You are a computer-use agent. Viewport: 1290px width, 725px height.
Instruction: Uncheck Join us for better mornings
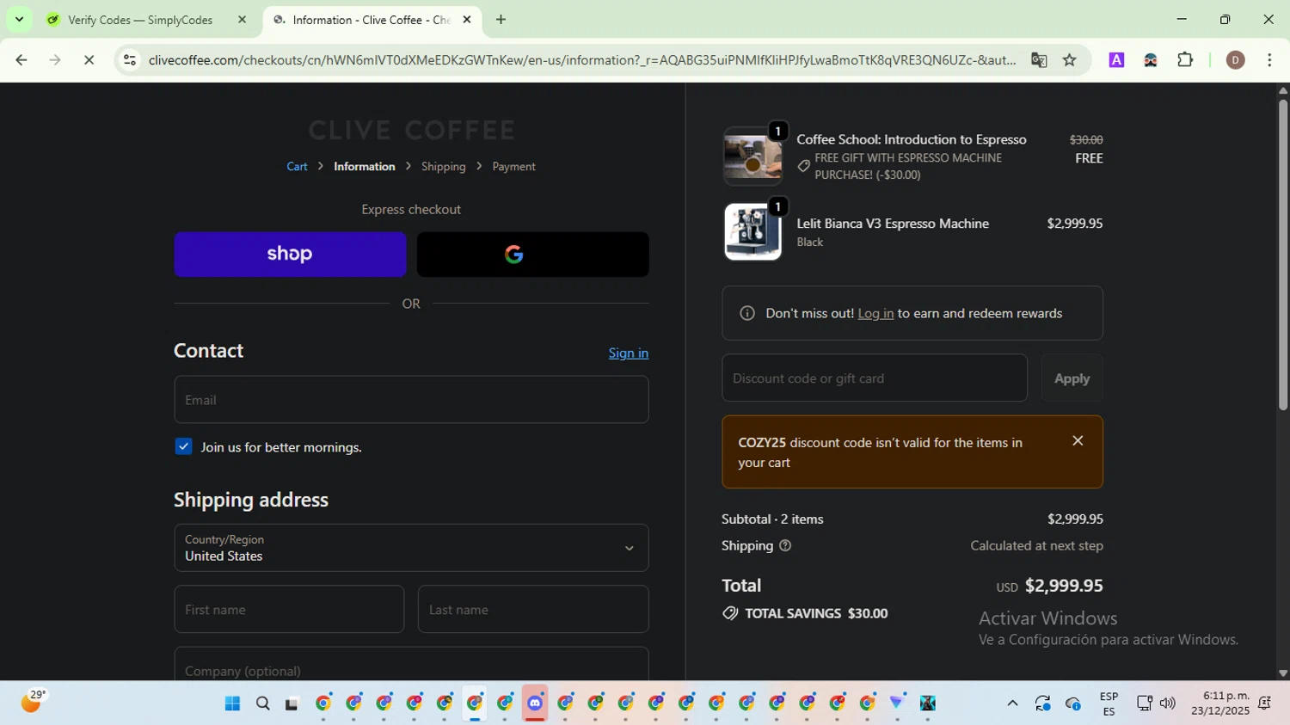[x=183, y=446]
